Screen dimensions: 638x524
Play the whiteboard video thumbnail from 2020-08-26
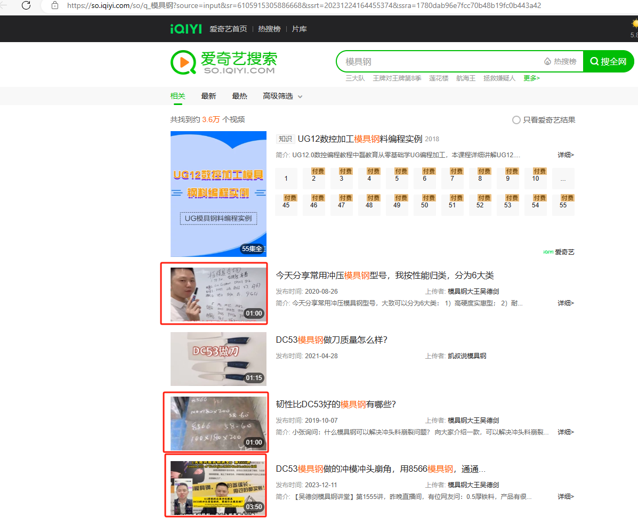click(219, 294)
